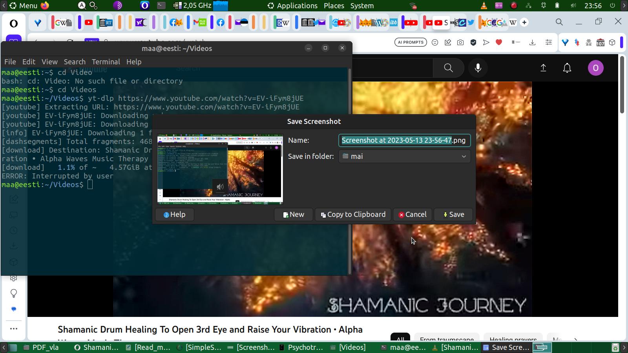Open the YouTube account avatar 'O'
Screen dimensions: 628x353
coord(595,68)
